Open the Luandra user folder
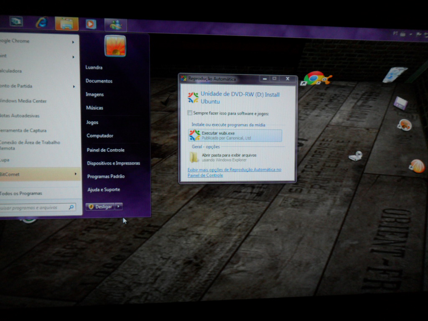Viewport: 428px width, 321px height. 94,67
